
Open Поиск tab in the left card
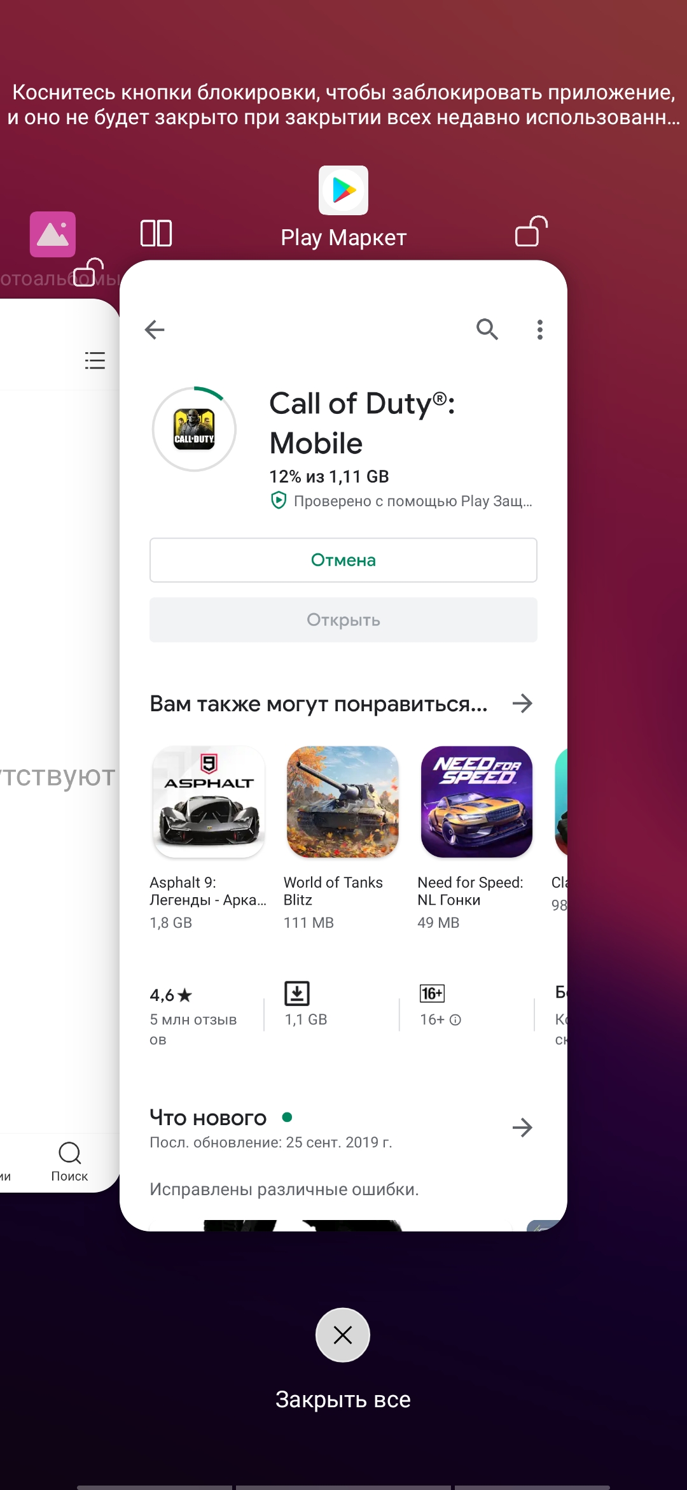[x=69, y=1161]
